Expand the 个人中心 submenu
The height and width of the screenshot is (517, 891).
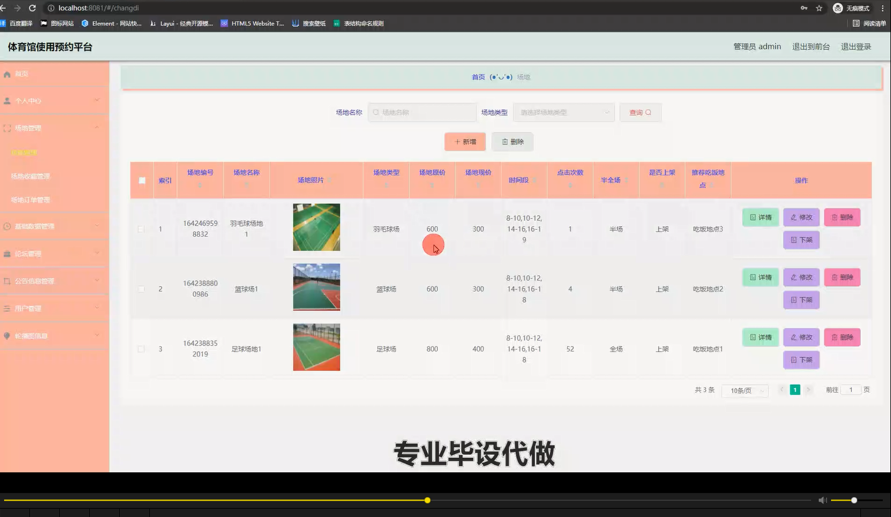[53, 100]
